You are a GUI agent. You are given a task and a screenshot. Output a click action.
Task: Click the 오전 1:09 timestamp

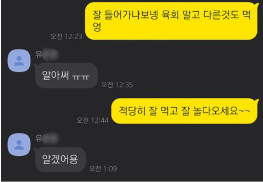tap(103, 168)
